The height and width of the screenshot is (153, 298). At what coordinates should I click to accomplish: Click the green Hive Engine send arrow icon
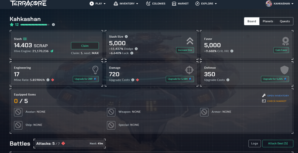pyautogui.click(x=52, y=51)
